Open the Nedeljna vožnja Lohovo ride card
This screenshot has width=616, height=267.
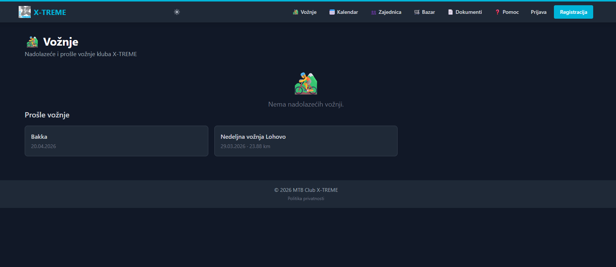click(306, 141)
